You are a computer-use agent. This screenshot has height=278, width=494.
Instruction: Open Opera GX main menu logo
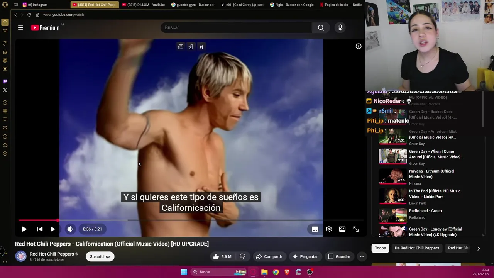pos(5,5)
